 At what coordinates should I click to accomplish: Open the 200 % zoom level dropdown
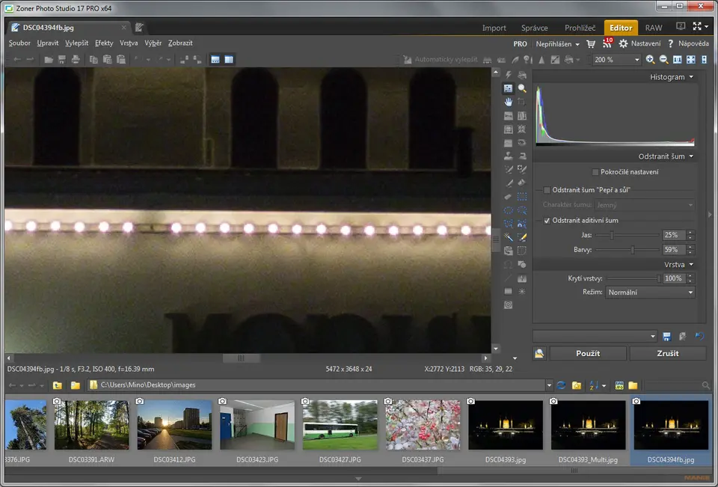tap(616, 60)
